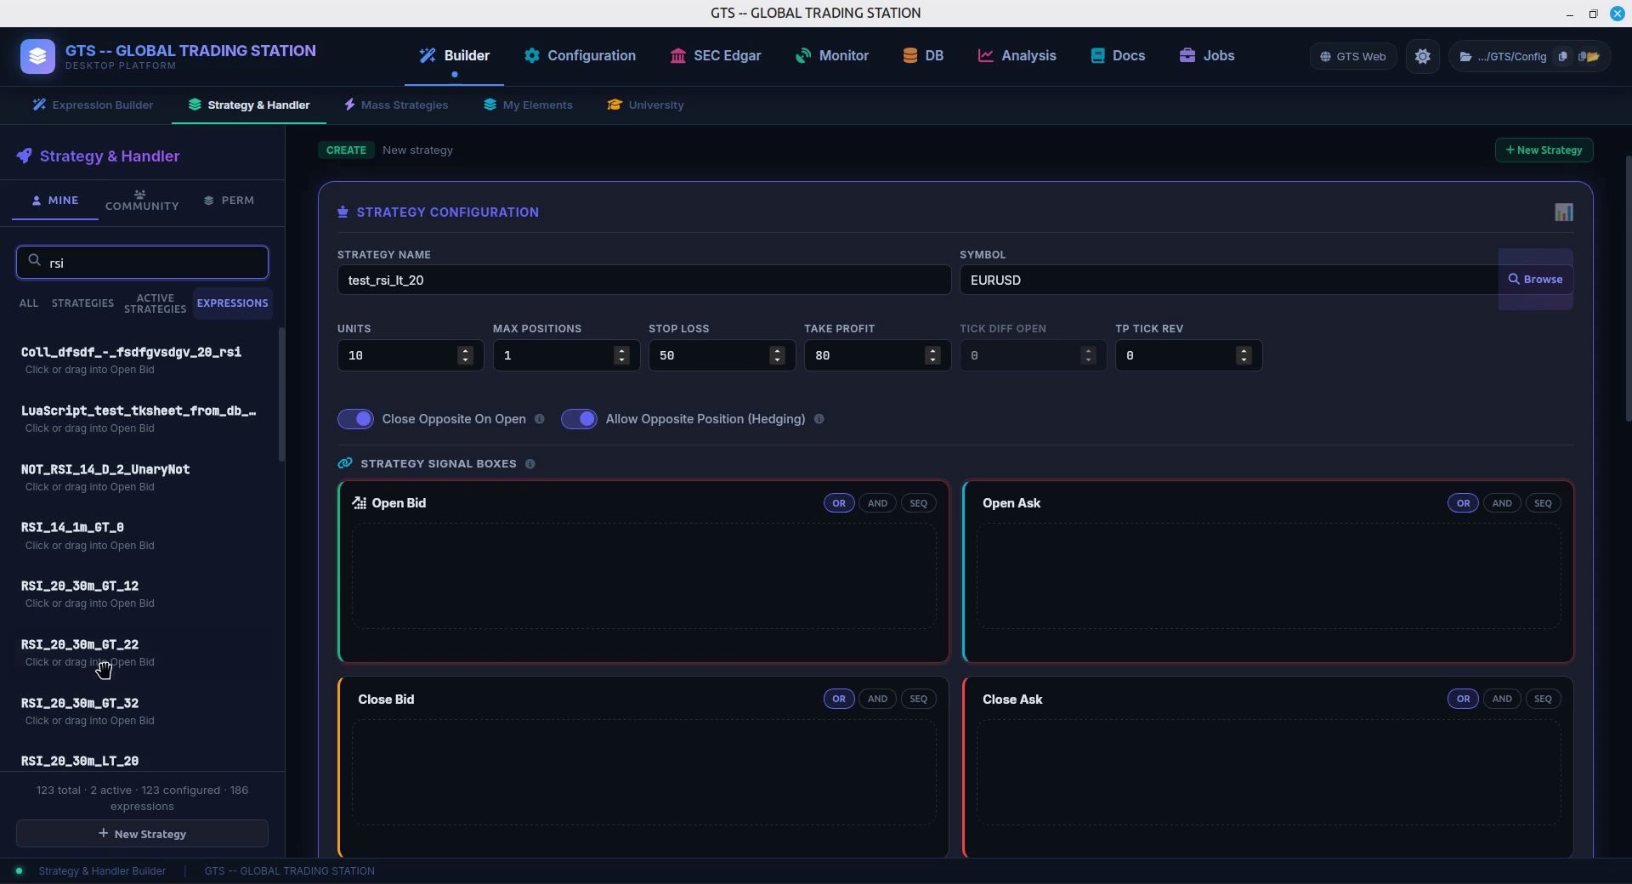This screenshot has width=1632, height=884.
Task: Click the DB database cylinder icon
Action: [x=909, y=55]
